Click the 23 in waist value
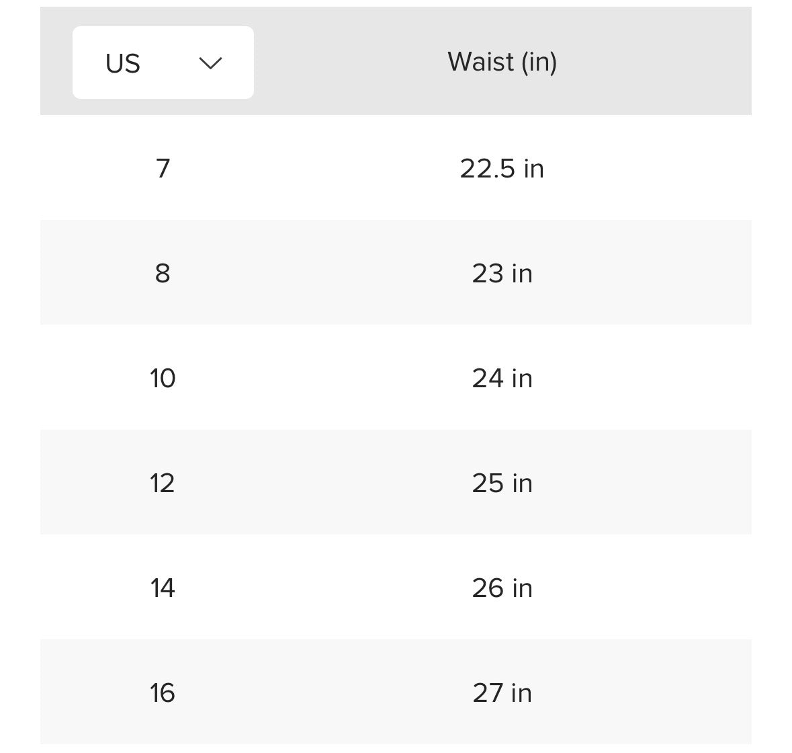792x753 pixels. click(x=502, y=272)
